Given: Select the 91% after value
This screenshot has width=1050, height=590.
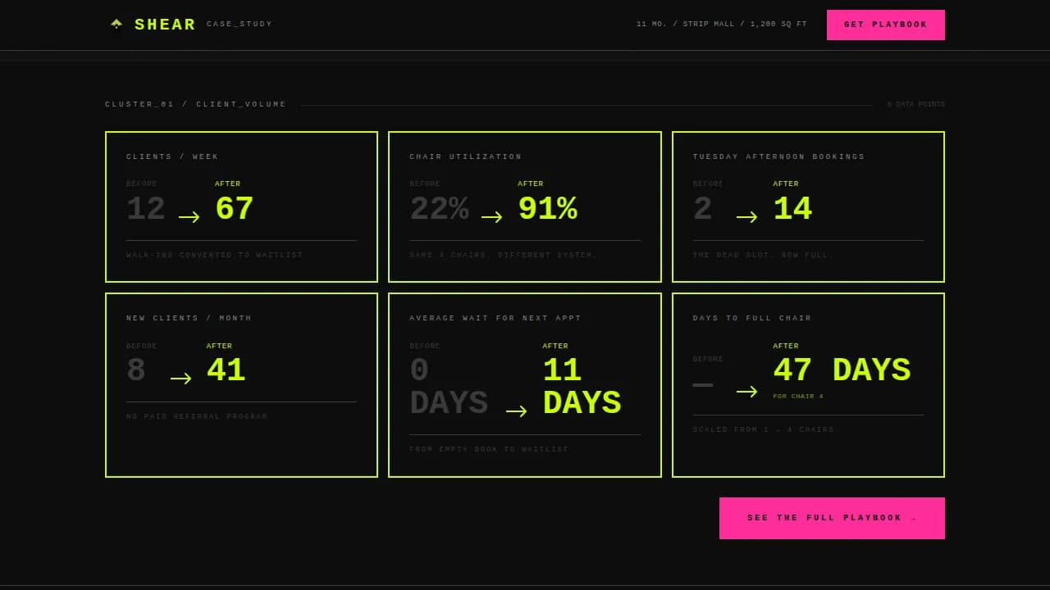Looking at the screenshot, I should coord(547,209).
